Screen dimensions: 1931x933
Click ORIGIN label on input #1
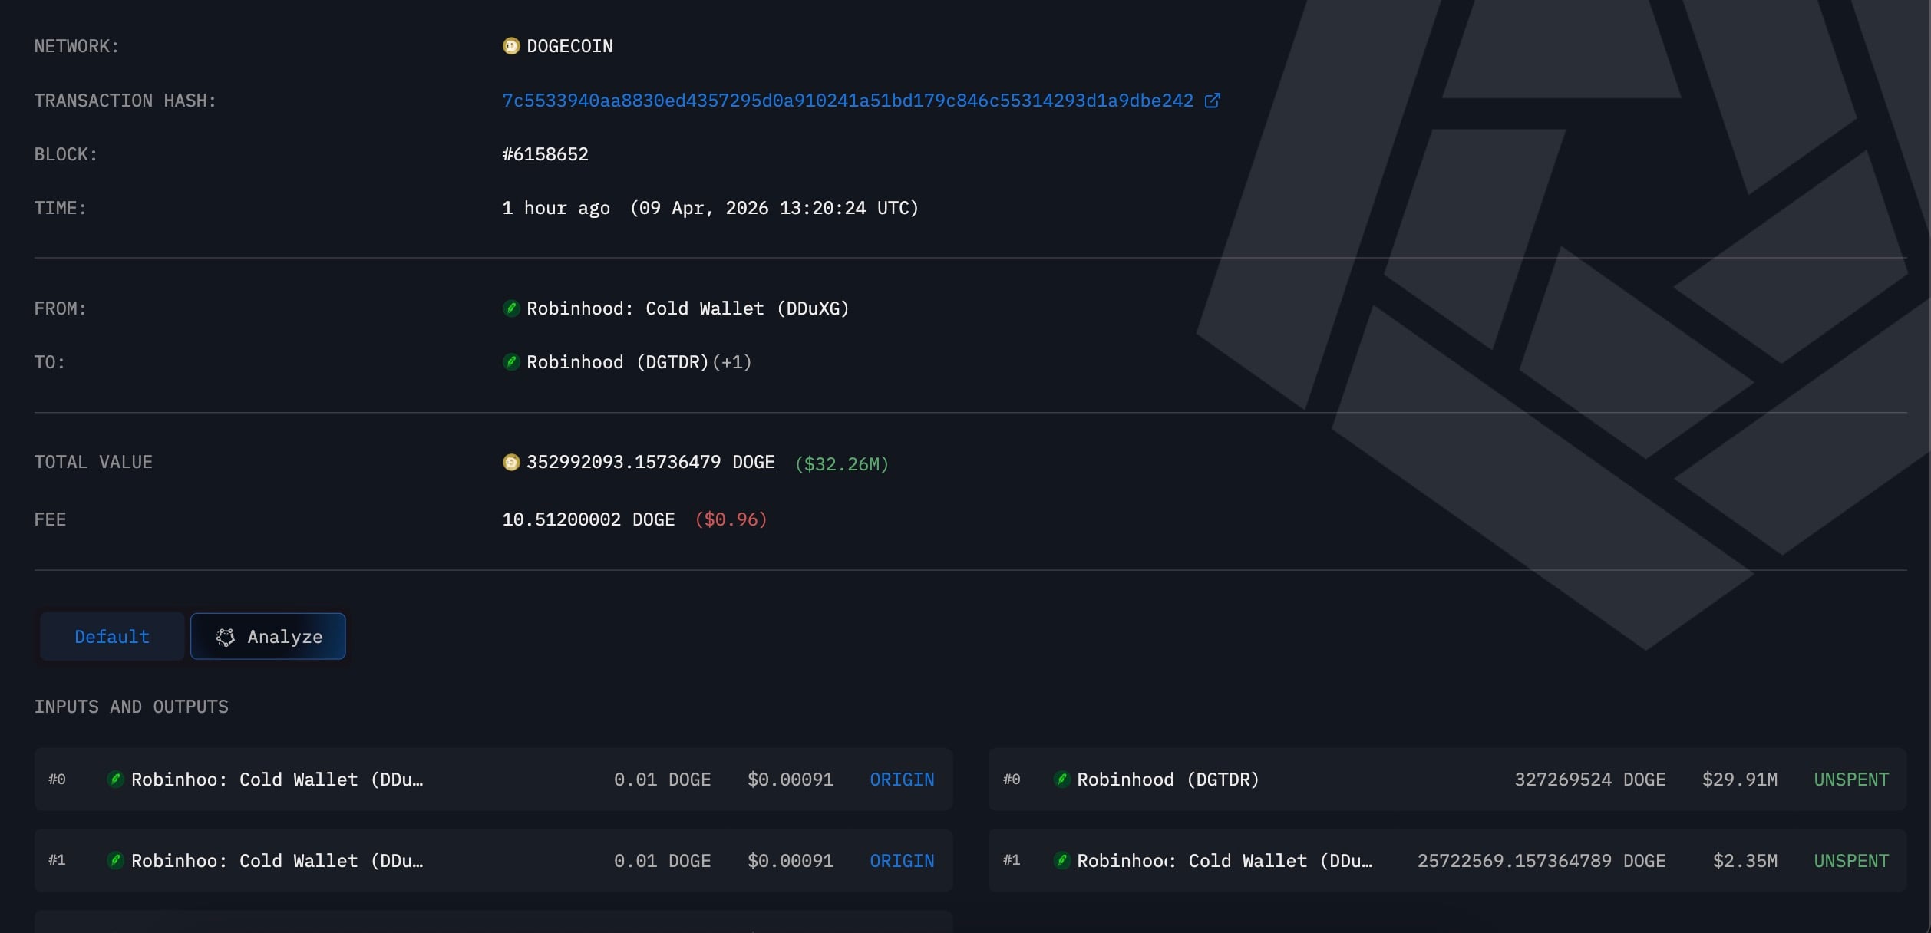tap(902, 860)
